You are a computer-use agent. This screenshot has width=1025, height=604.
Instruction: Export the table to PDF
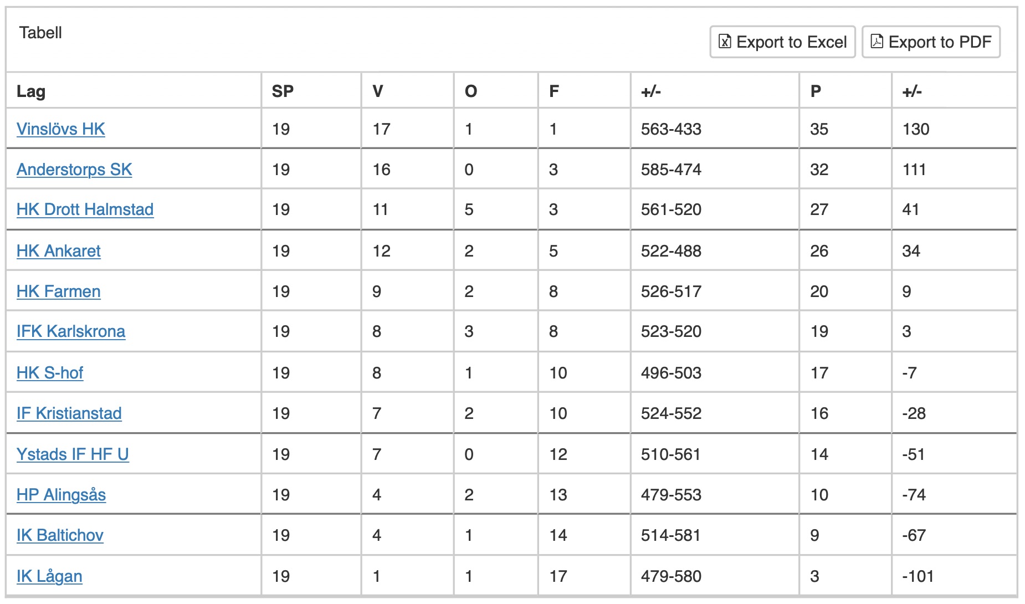pos(931,42)
